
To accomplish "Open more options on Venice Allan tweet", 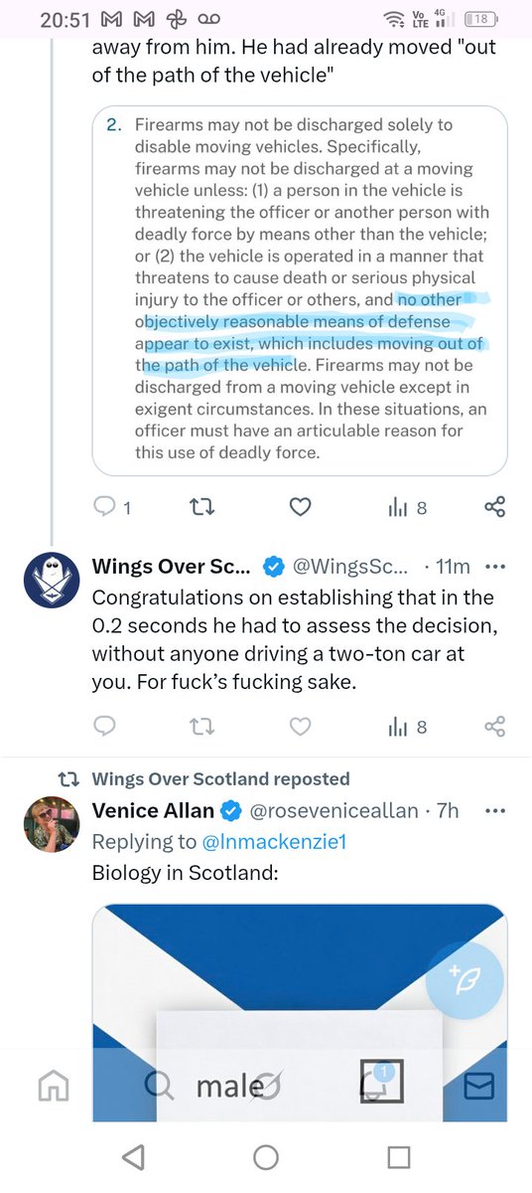I will (493, 811).
